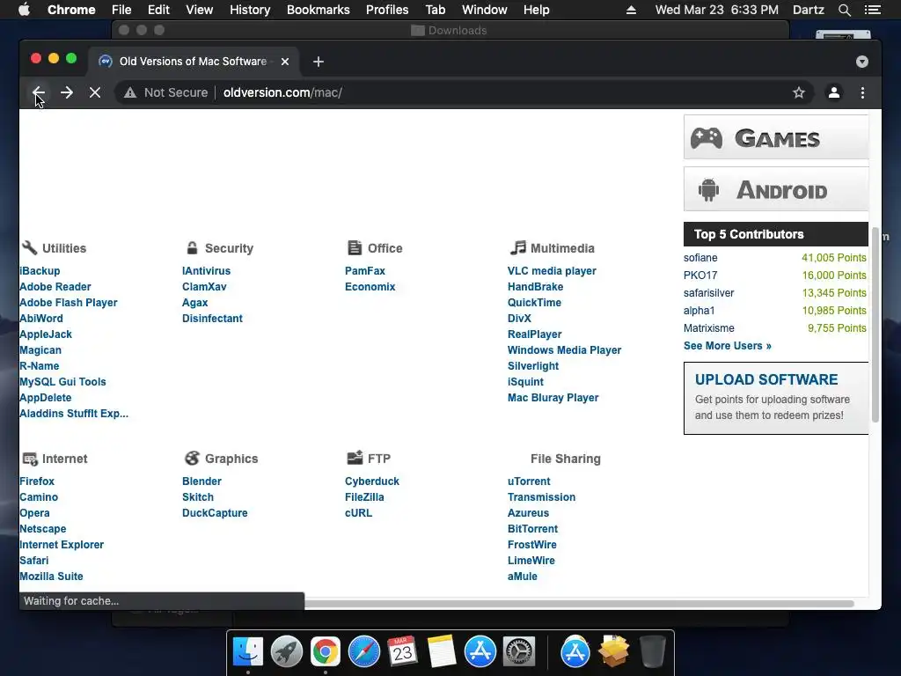Click the browser forward arrow
This screenshot has height=676, width=901.
pos(67,92)
